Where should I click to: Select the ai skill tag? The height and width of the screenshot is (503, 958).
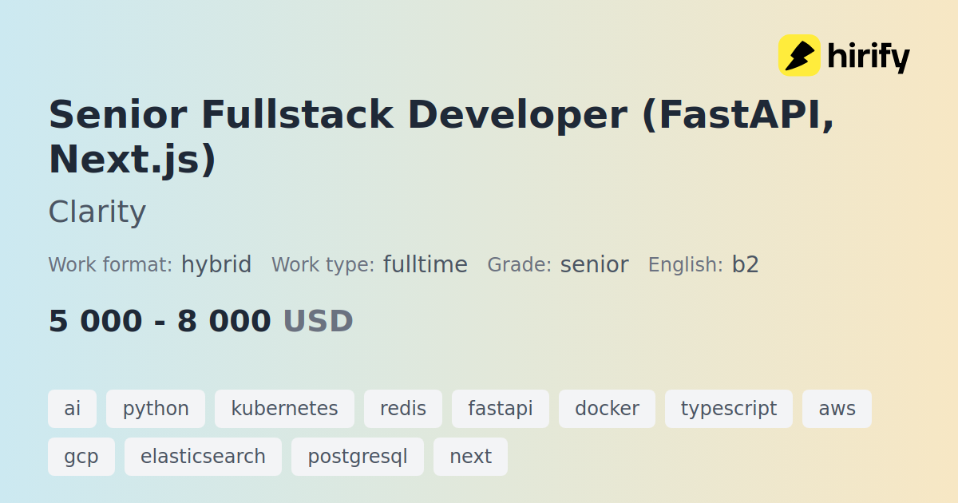click(x=73, y=409)
